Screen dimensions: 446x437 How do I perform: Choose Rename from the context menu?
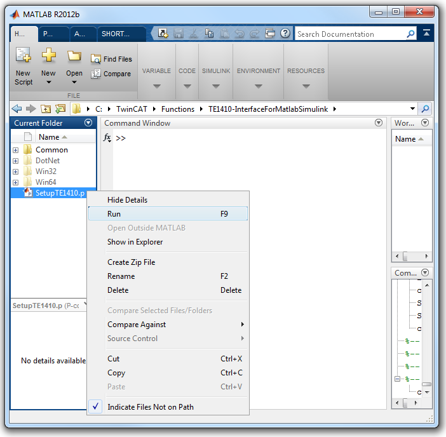click(168, 276)
